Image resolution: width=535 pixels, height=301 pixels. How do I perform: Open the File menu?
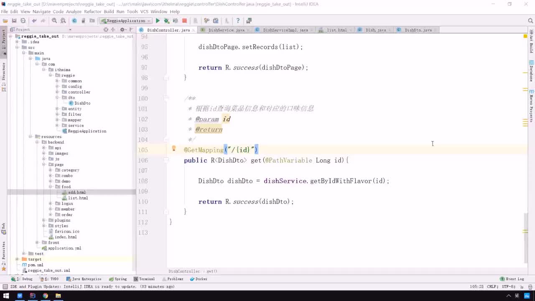(x=4, y=12)
